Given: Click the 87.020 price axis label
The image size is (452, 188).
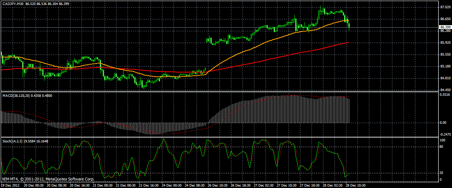Looking at the screenshot, I should [445, 7].
